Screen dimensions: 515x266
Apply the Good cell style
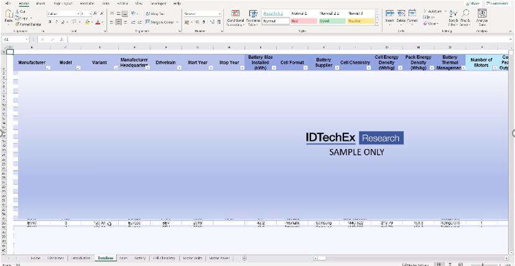click(332, 20)
